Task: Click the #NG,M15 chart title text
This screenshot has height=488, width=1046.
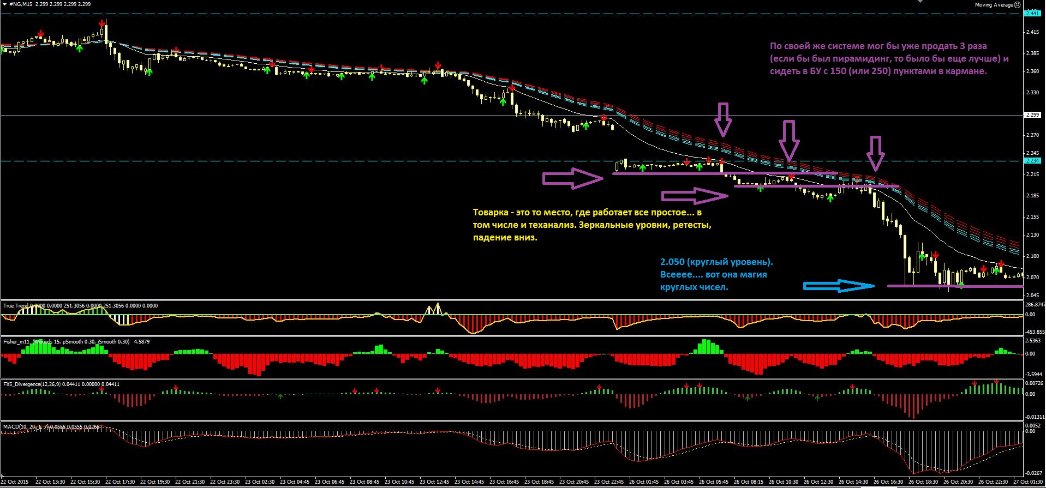Action: pyautogui.click(x=21, y=4)
